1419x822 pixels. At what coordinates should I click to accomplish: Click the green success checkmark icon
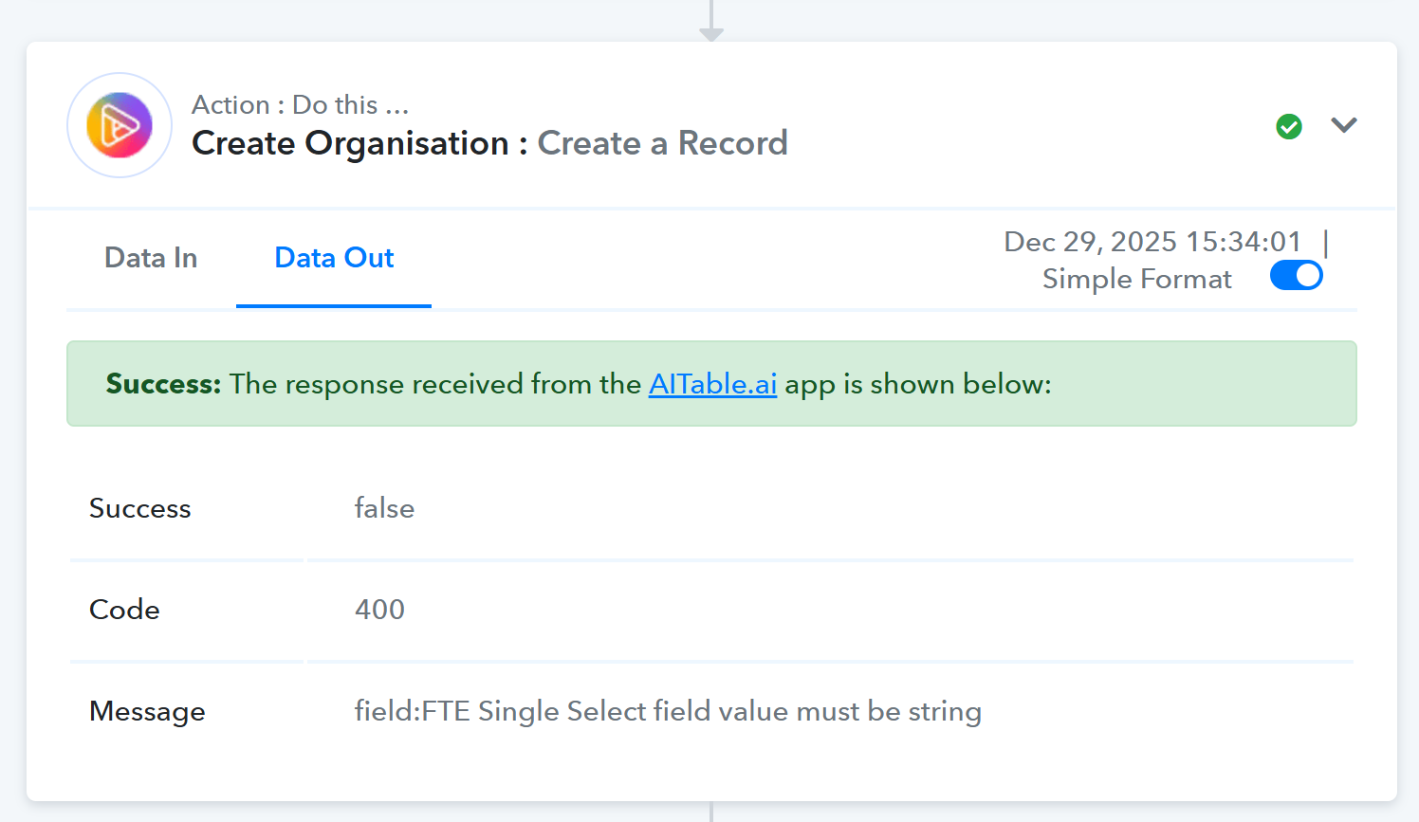tap(1289, 126)
